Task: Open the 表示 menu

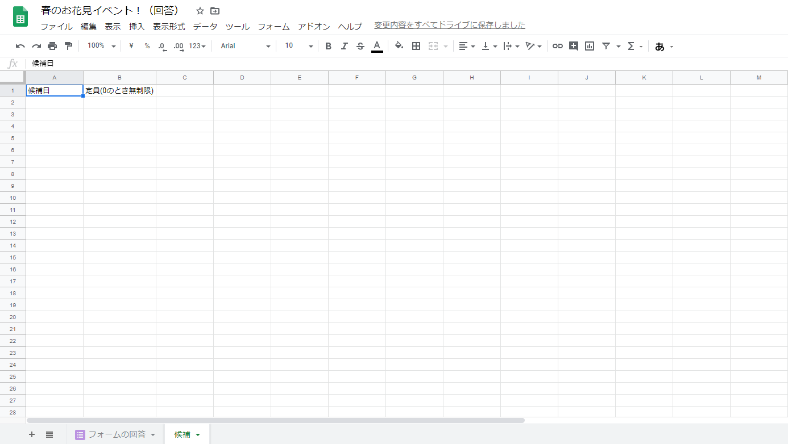Action: [113, 27]
